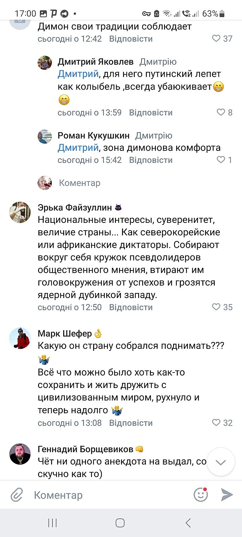Tap the paperclip attachment icon
The width and height of the screenshot is (242, 537).
tap(17, 495)
